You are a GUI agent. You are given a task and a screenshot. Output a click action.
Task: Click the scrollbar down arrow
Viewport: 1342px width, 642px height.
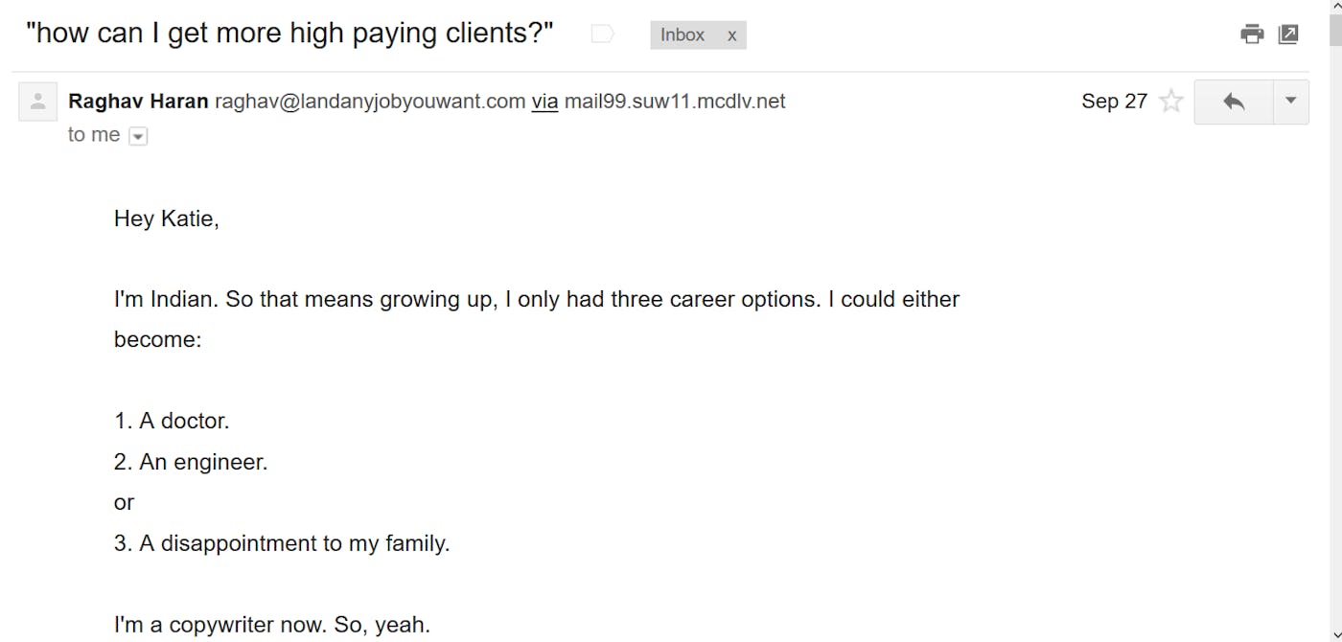[1334, 635]
